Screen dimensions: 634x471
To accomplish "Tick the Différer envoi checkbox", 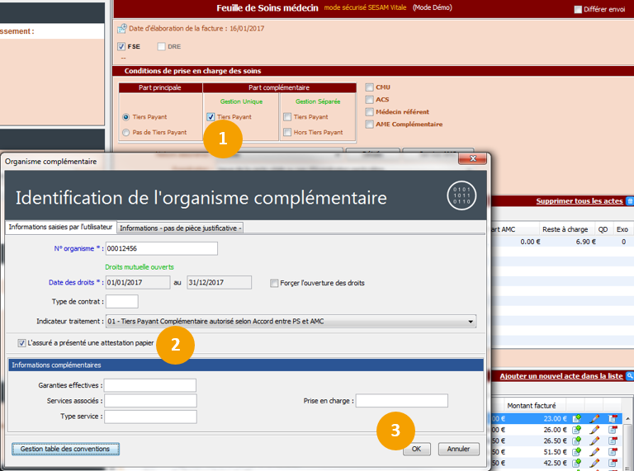I will 578,9.
